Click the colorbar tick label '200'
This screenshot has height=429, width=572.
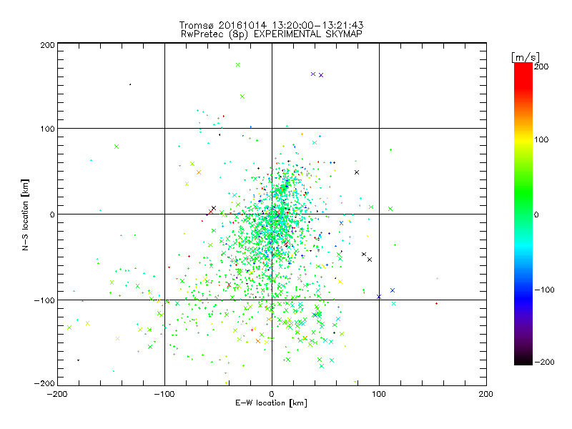pos(541,66)
